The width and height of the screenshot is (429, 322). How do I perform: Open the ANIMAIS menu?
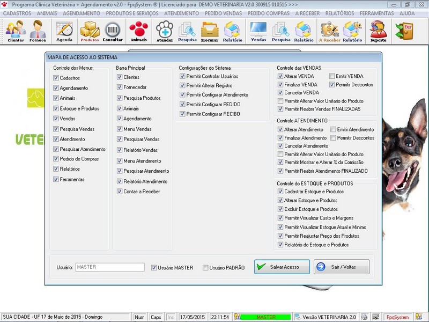[x=47, y=13]
